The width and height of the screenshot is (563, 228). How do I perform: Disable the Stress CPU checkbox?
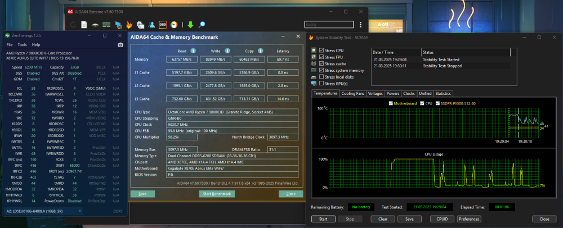(321, 50)
